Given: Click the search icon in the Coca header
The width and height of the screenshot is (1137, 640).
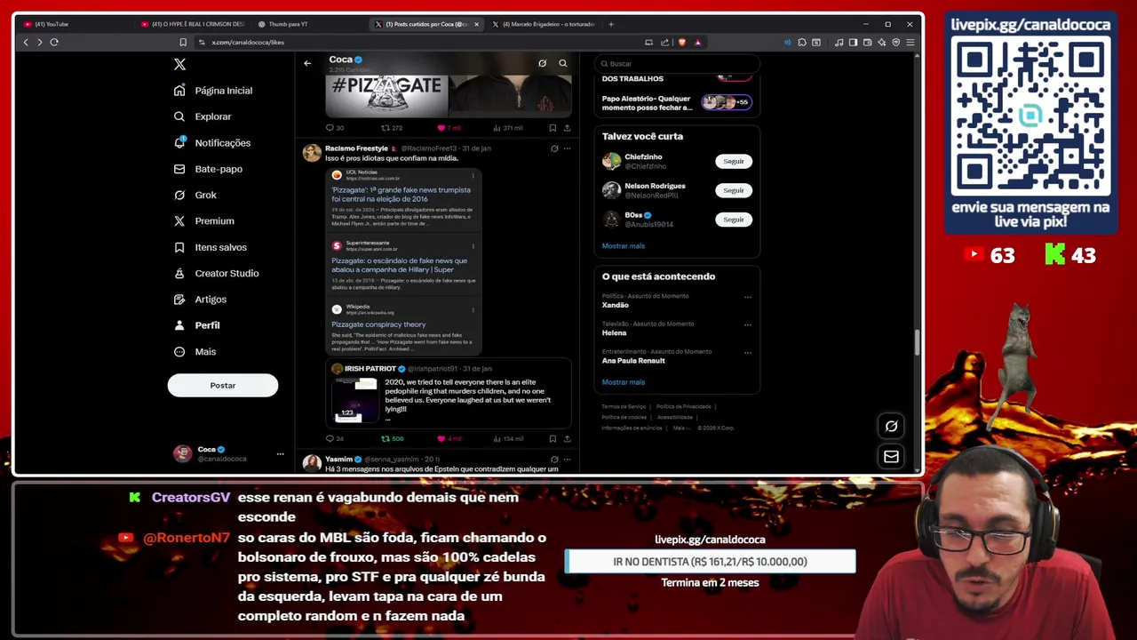Looking at the screenshot, I should coord(562,63).
